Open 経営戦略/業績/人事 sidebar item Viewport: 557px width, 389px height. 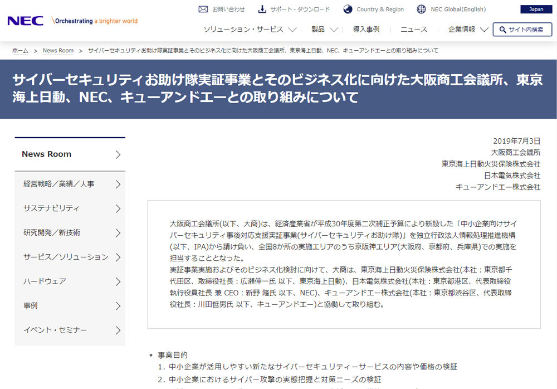pos(59,184)
